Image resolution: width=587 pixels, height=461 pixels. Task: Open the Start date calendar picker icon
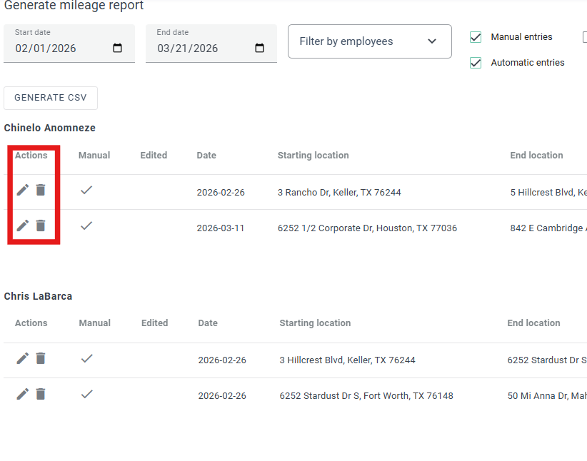pyautogui.click(x=118, y=49)
